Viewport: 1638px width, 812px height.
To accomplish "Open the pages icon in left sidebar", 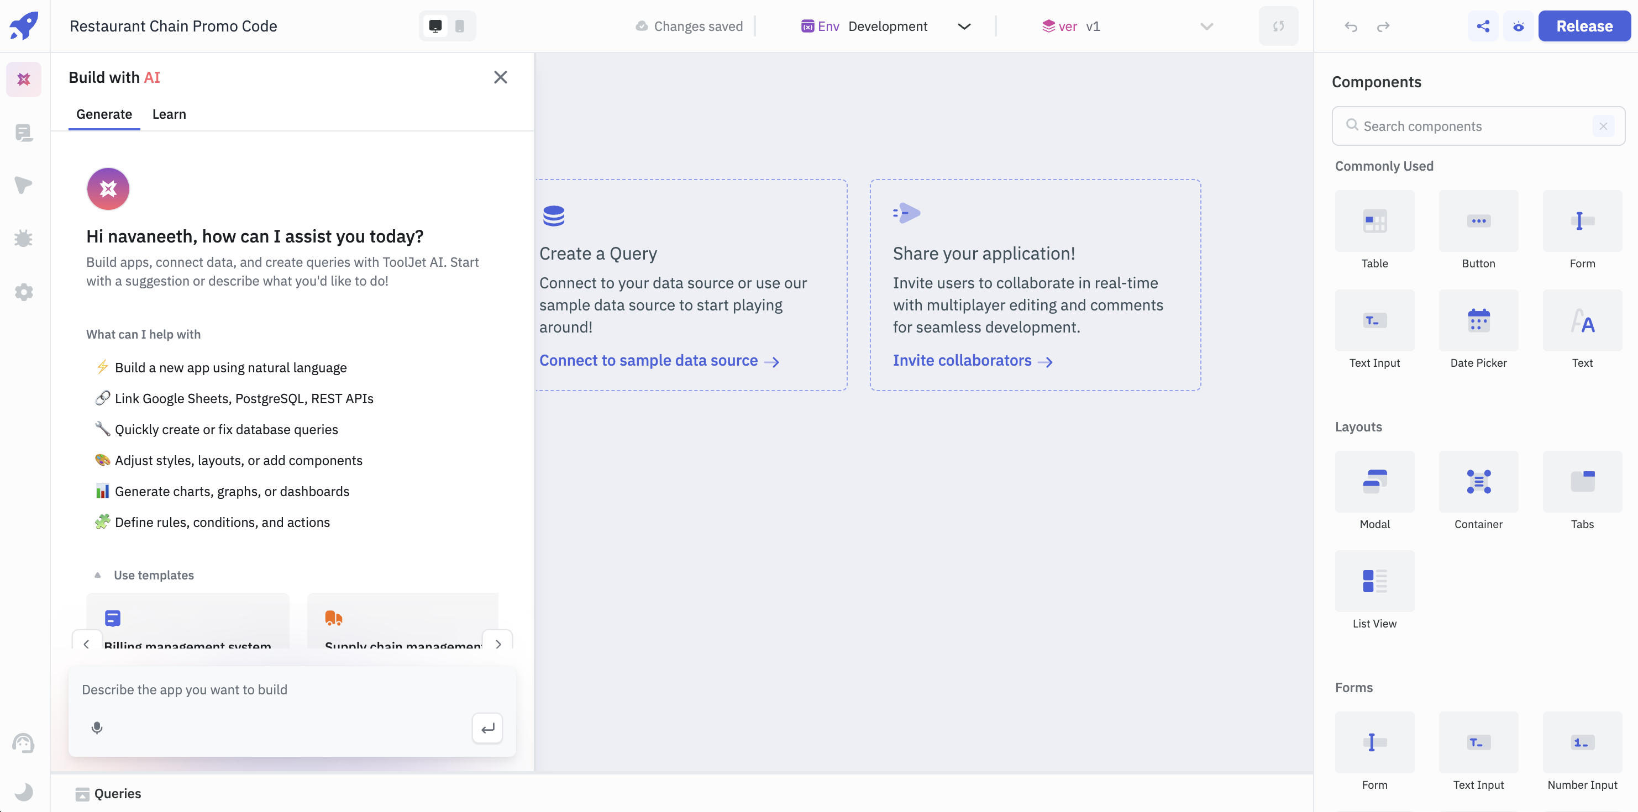I will click(24, 132).
